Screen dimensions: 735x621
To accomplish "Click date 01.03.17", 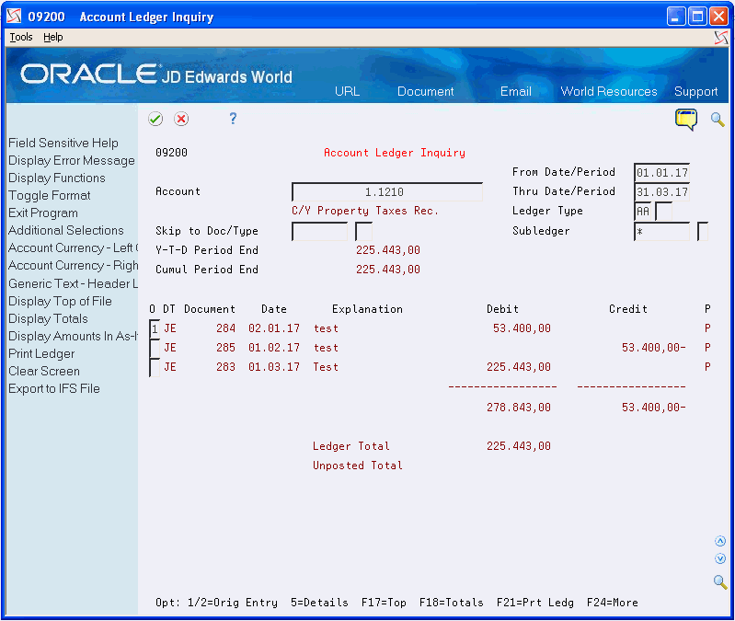I will (x=274, y=367).
